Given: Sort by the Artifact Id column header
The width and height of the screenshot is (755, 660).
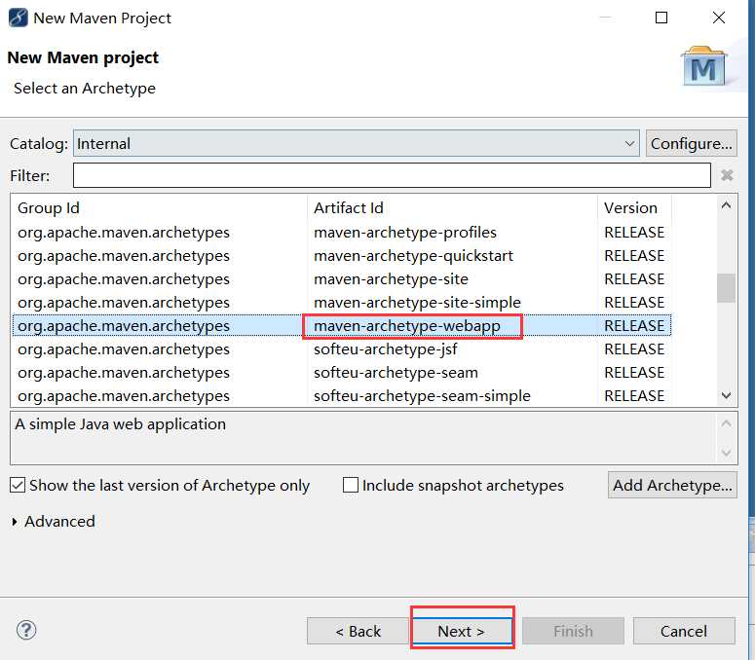Looking at the screenshot, I should click(x=453, y=207).
